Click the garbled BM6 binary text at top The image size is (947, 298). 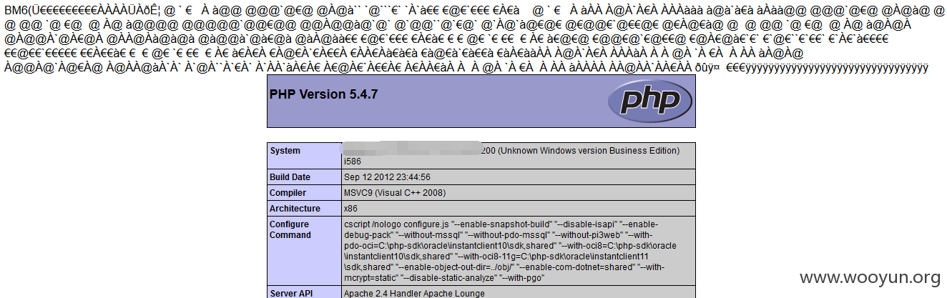point(473,38)
